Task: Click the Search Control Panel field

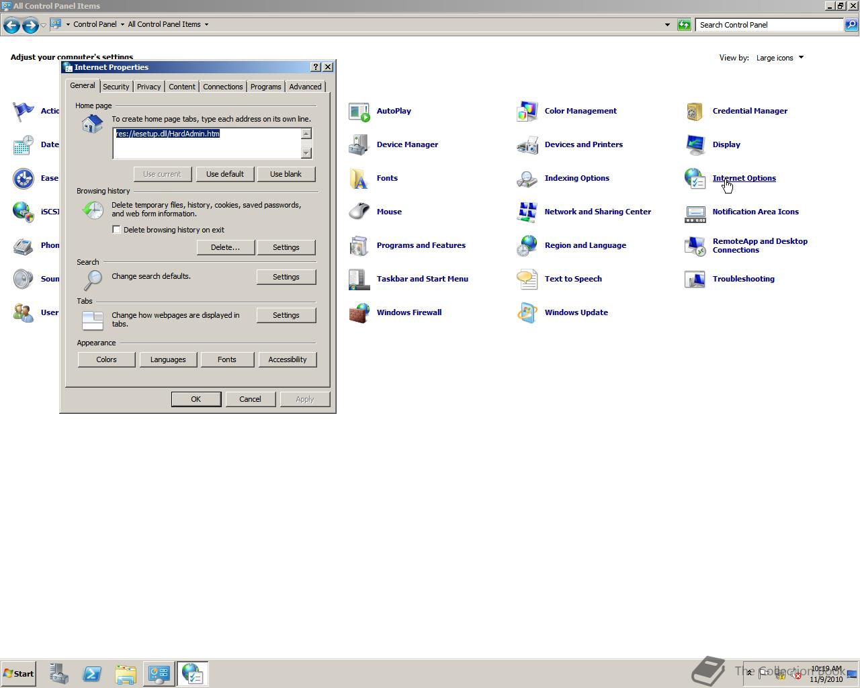Action: [769, 25]
